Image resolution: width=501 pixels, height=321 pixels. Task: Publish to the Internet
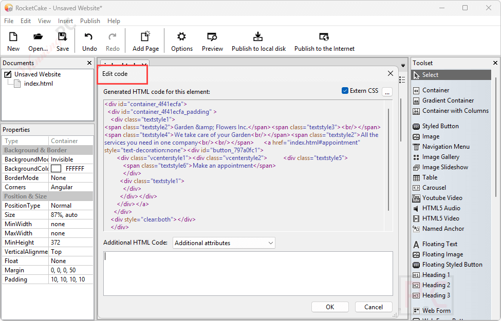(x=324, y=42)
